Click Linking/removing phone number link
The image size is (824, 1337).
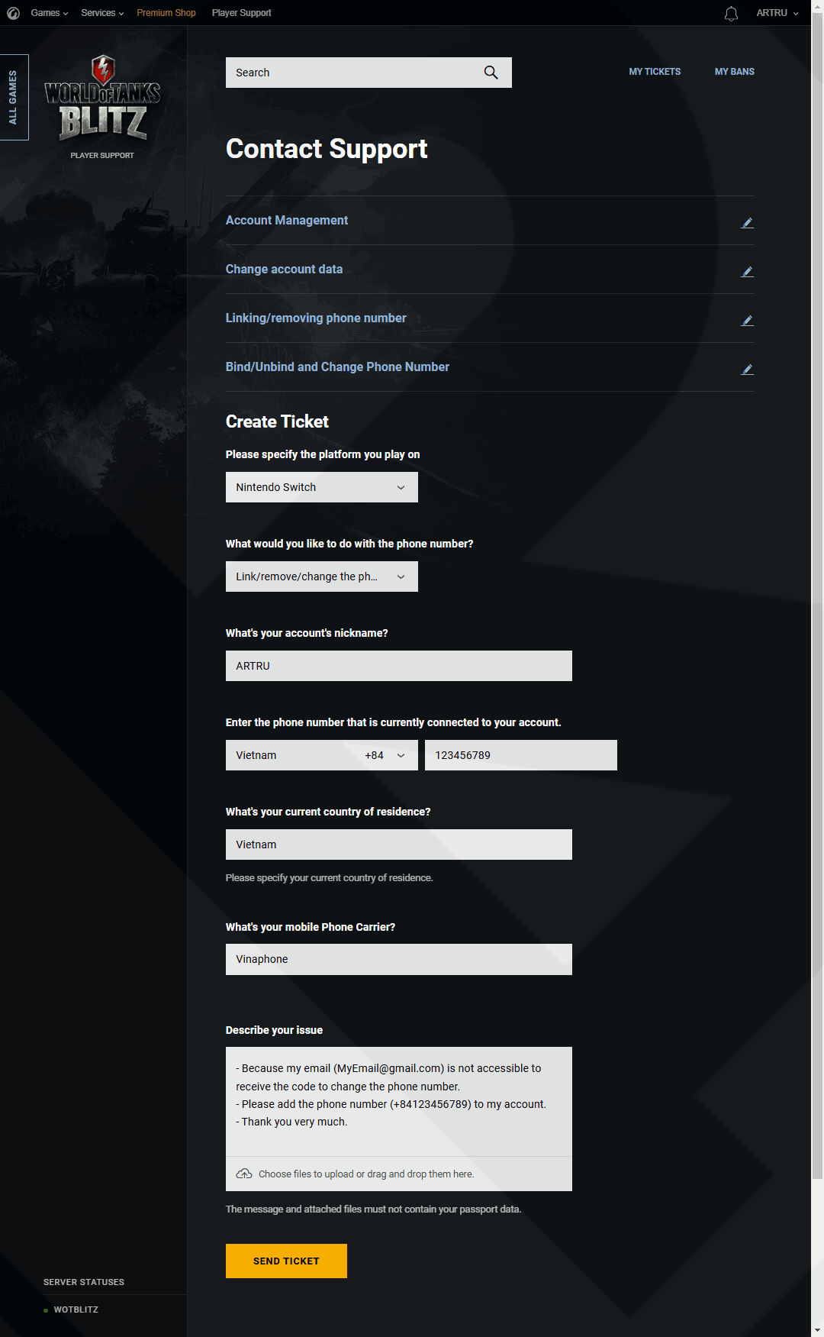click(316, 318)
